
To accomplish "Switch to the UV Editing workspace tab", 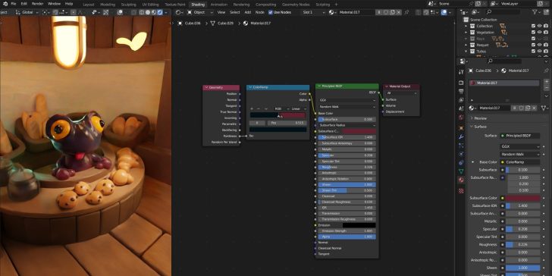I will [150, 5].
